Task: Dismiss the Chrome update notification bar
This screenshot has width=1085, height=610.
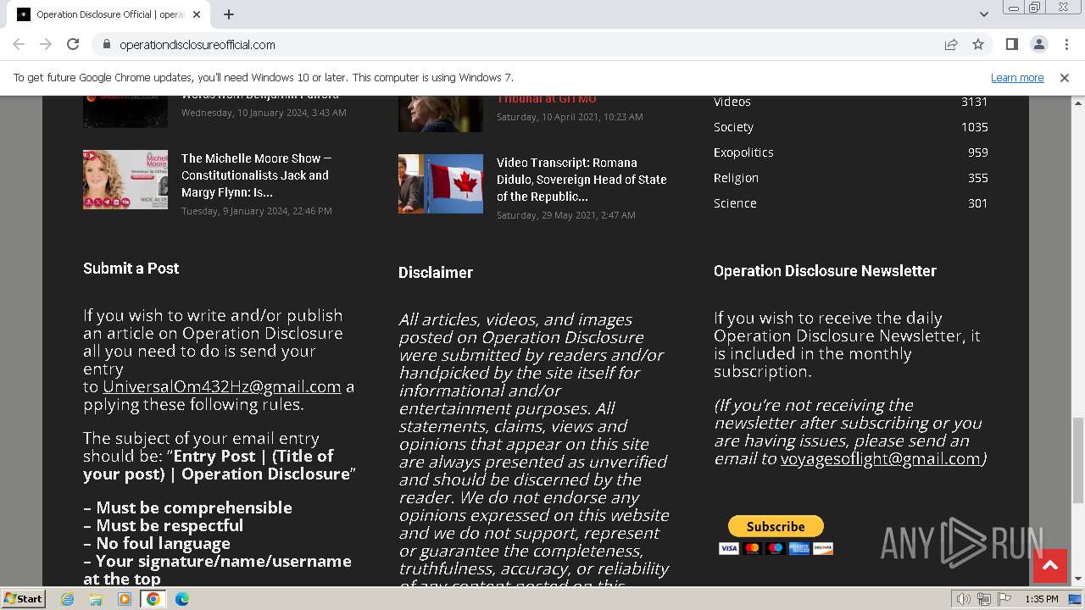Action: click(x=1065, y=77)
